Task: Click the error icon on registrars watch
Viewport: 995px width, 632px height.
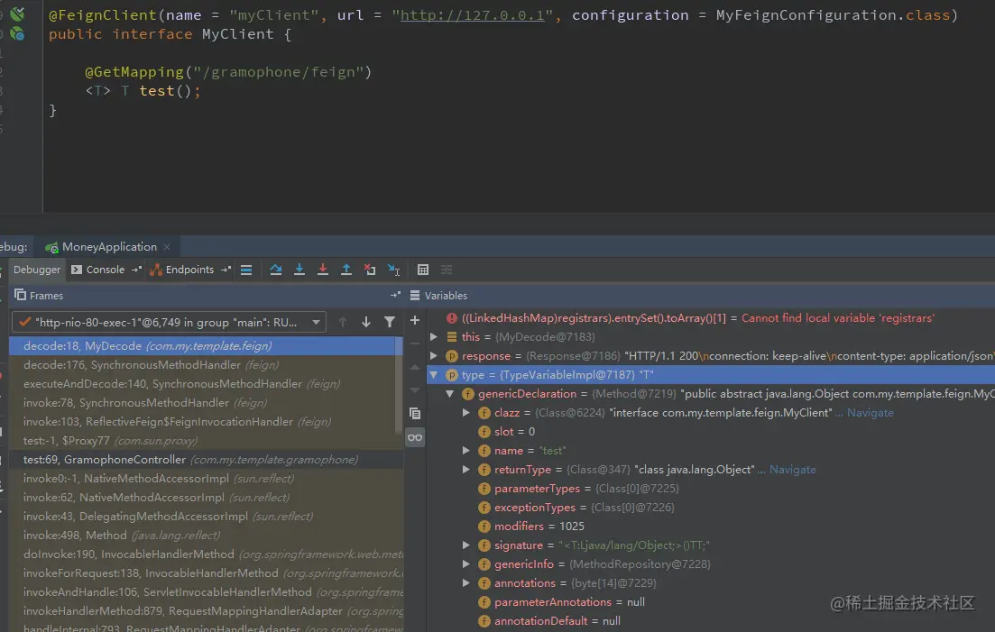Action: [x=451, y=318]
